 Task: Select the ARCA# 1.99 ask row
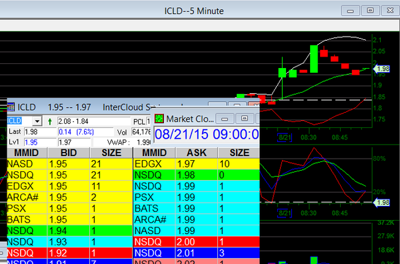point(197,219)
